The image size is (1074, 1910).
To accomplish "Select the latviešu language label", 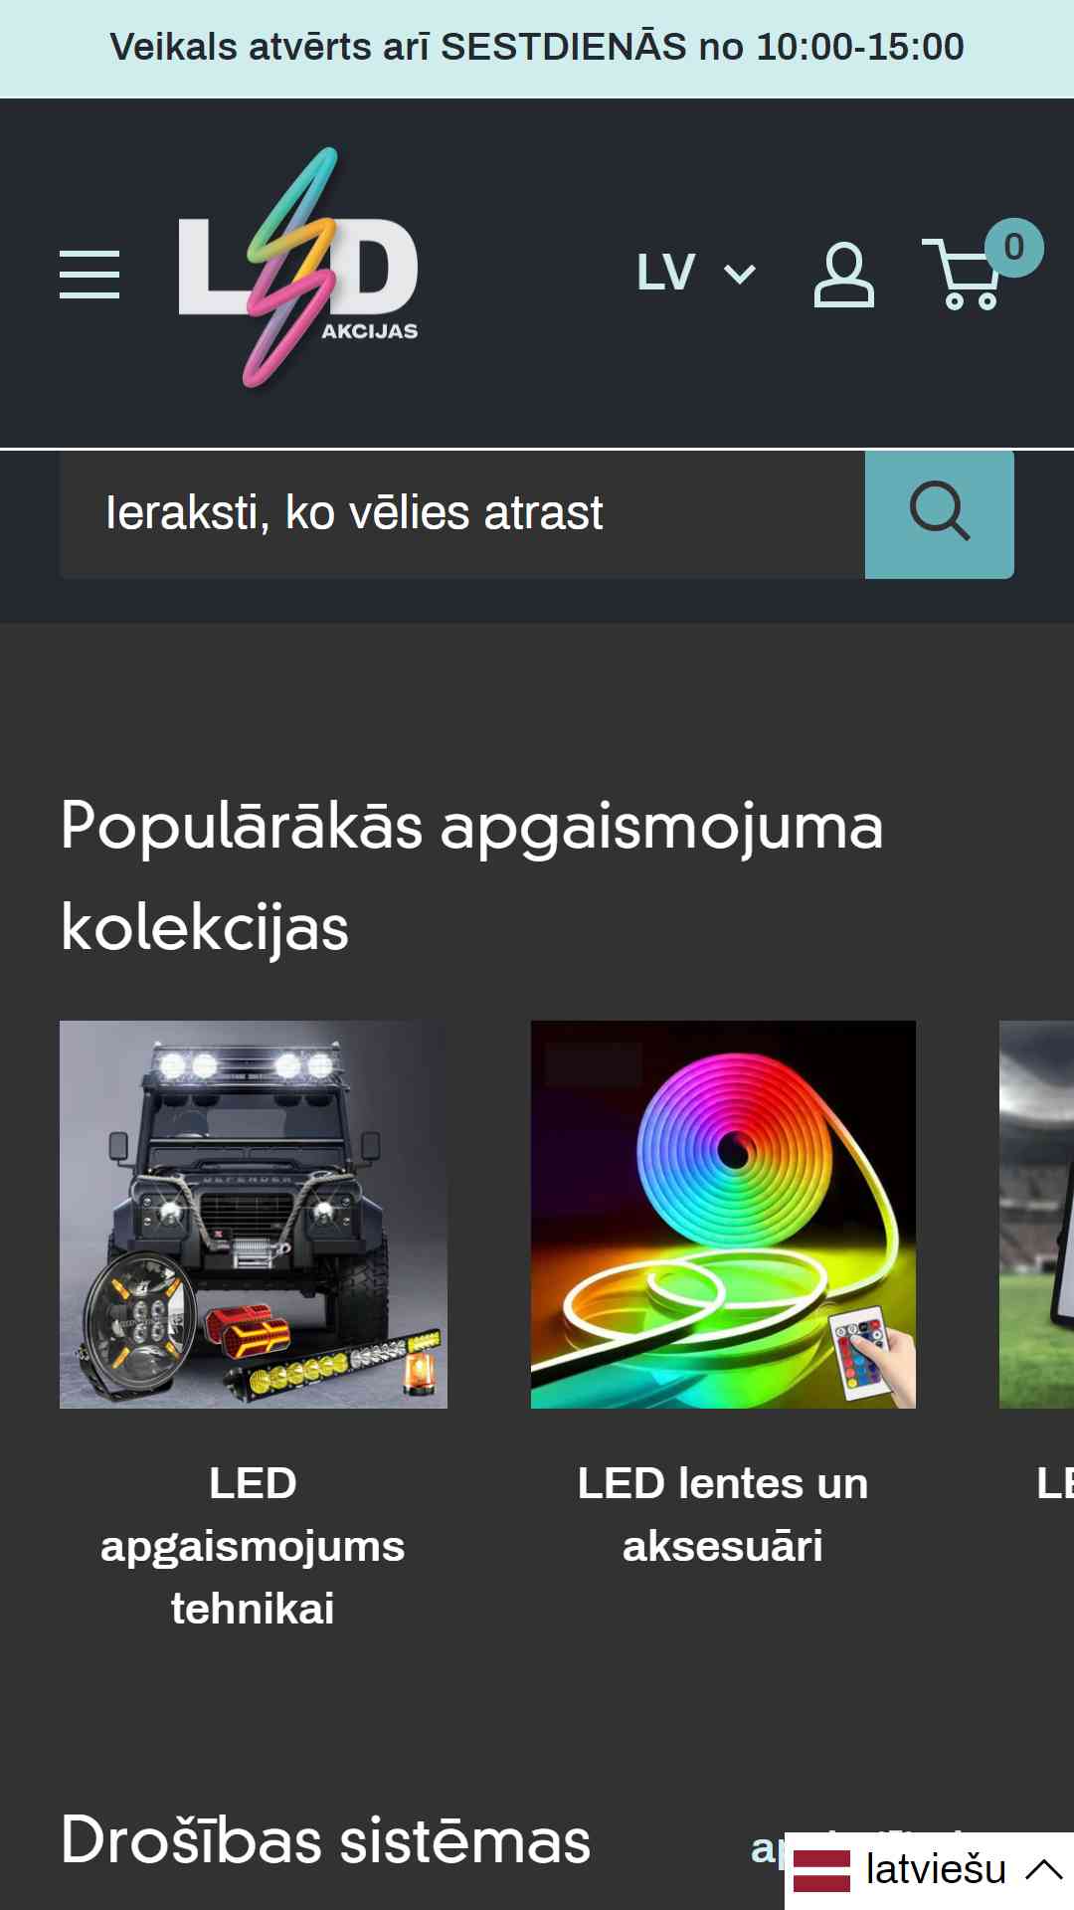I will click(x=936, y=1870).
